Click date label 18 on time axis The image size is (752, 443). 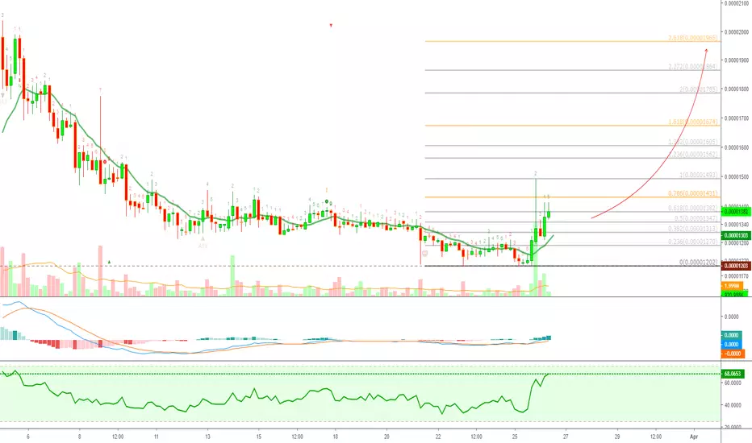pyautogui.click(x=336, y=437)
